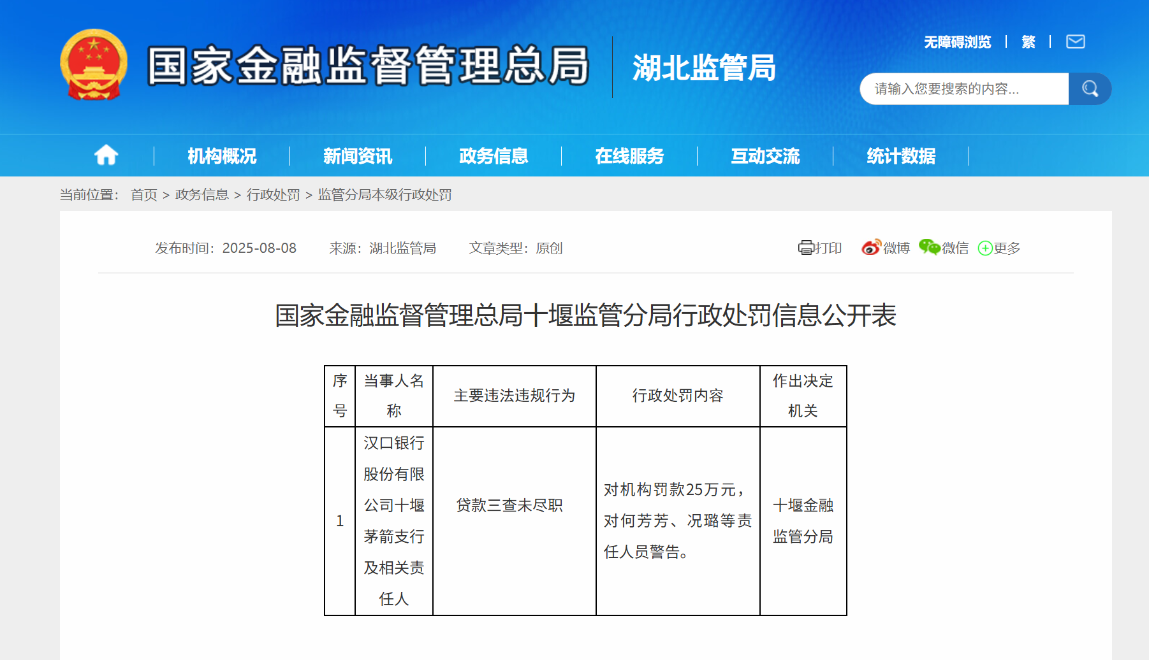Image resolution: width=1149 pixels, height=660 pixels.
Task: Click 首页 in breadcrumb
Action: (x=144, y=195)
